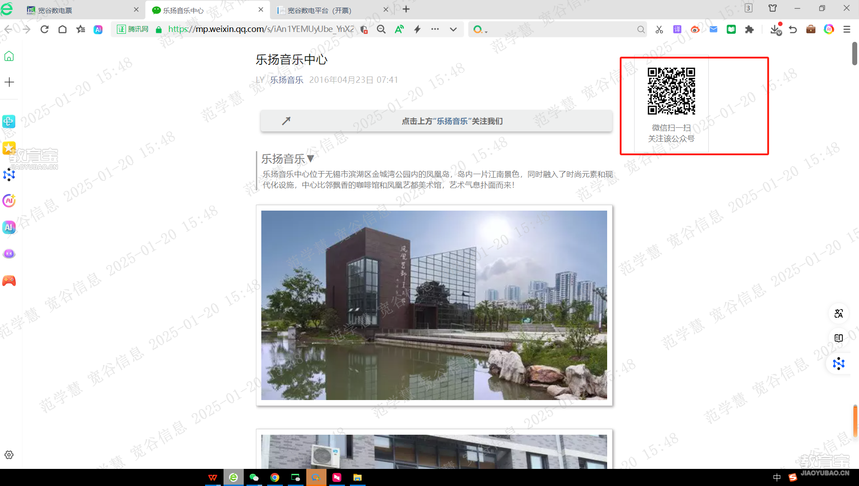Close the 乐扬音乐中心 tab

[x=261, y=9]
